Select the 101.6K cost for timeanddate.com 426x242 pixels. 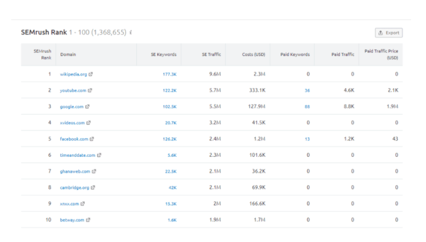point(258,155)
